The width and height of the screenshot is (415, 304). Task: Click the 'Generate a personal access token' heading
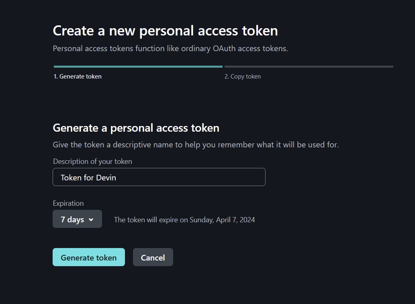[x=136, y=128]
